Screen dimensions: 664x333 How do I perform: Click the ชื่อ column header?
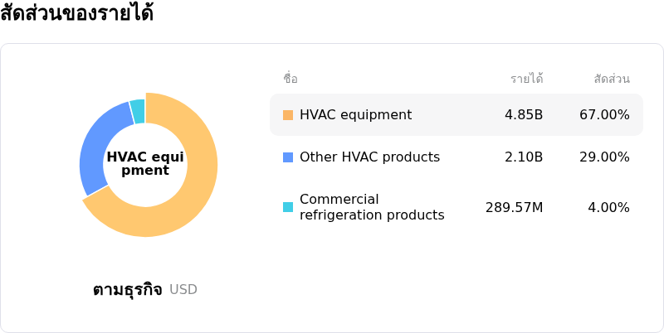coord(290,80)
